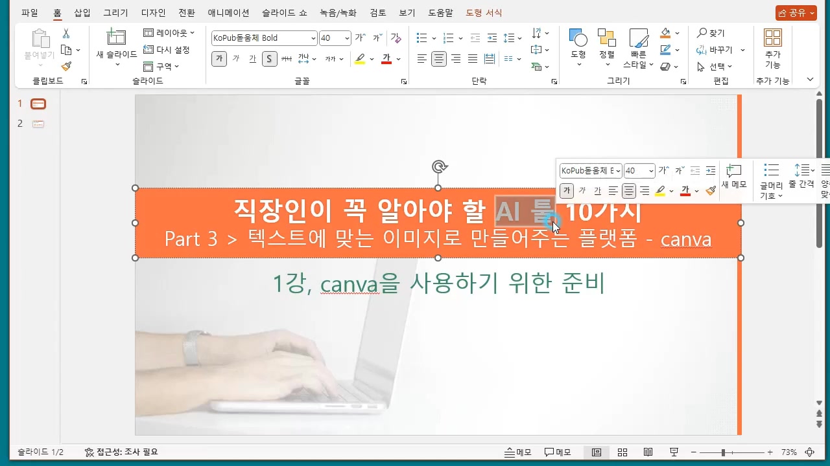Toggle bold formatting in ribbon font group

(x=219, y=59)
